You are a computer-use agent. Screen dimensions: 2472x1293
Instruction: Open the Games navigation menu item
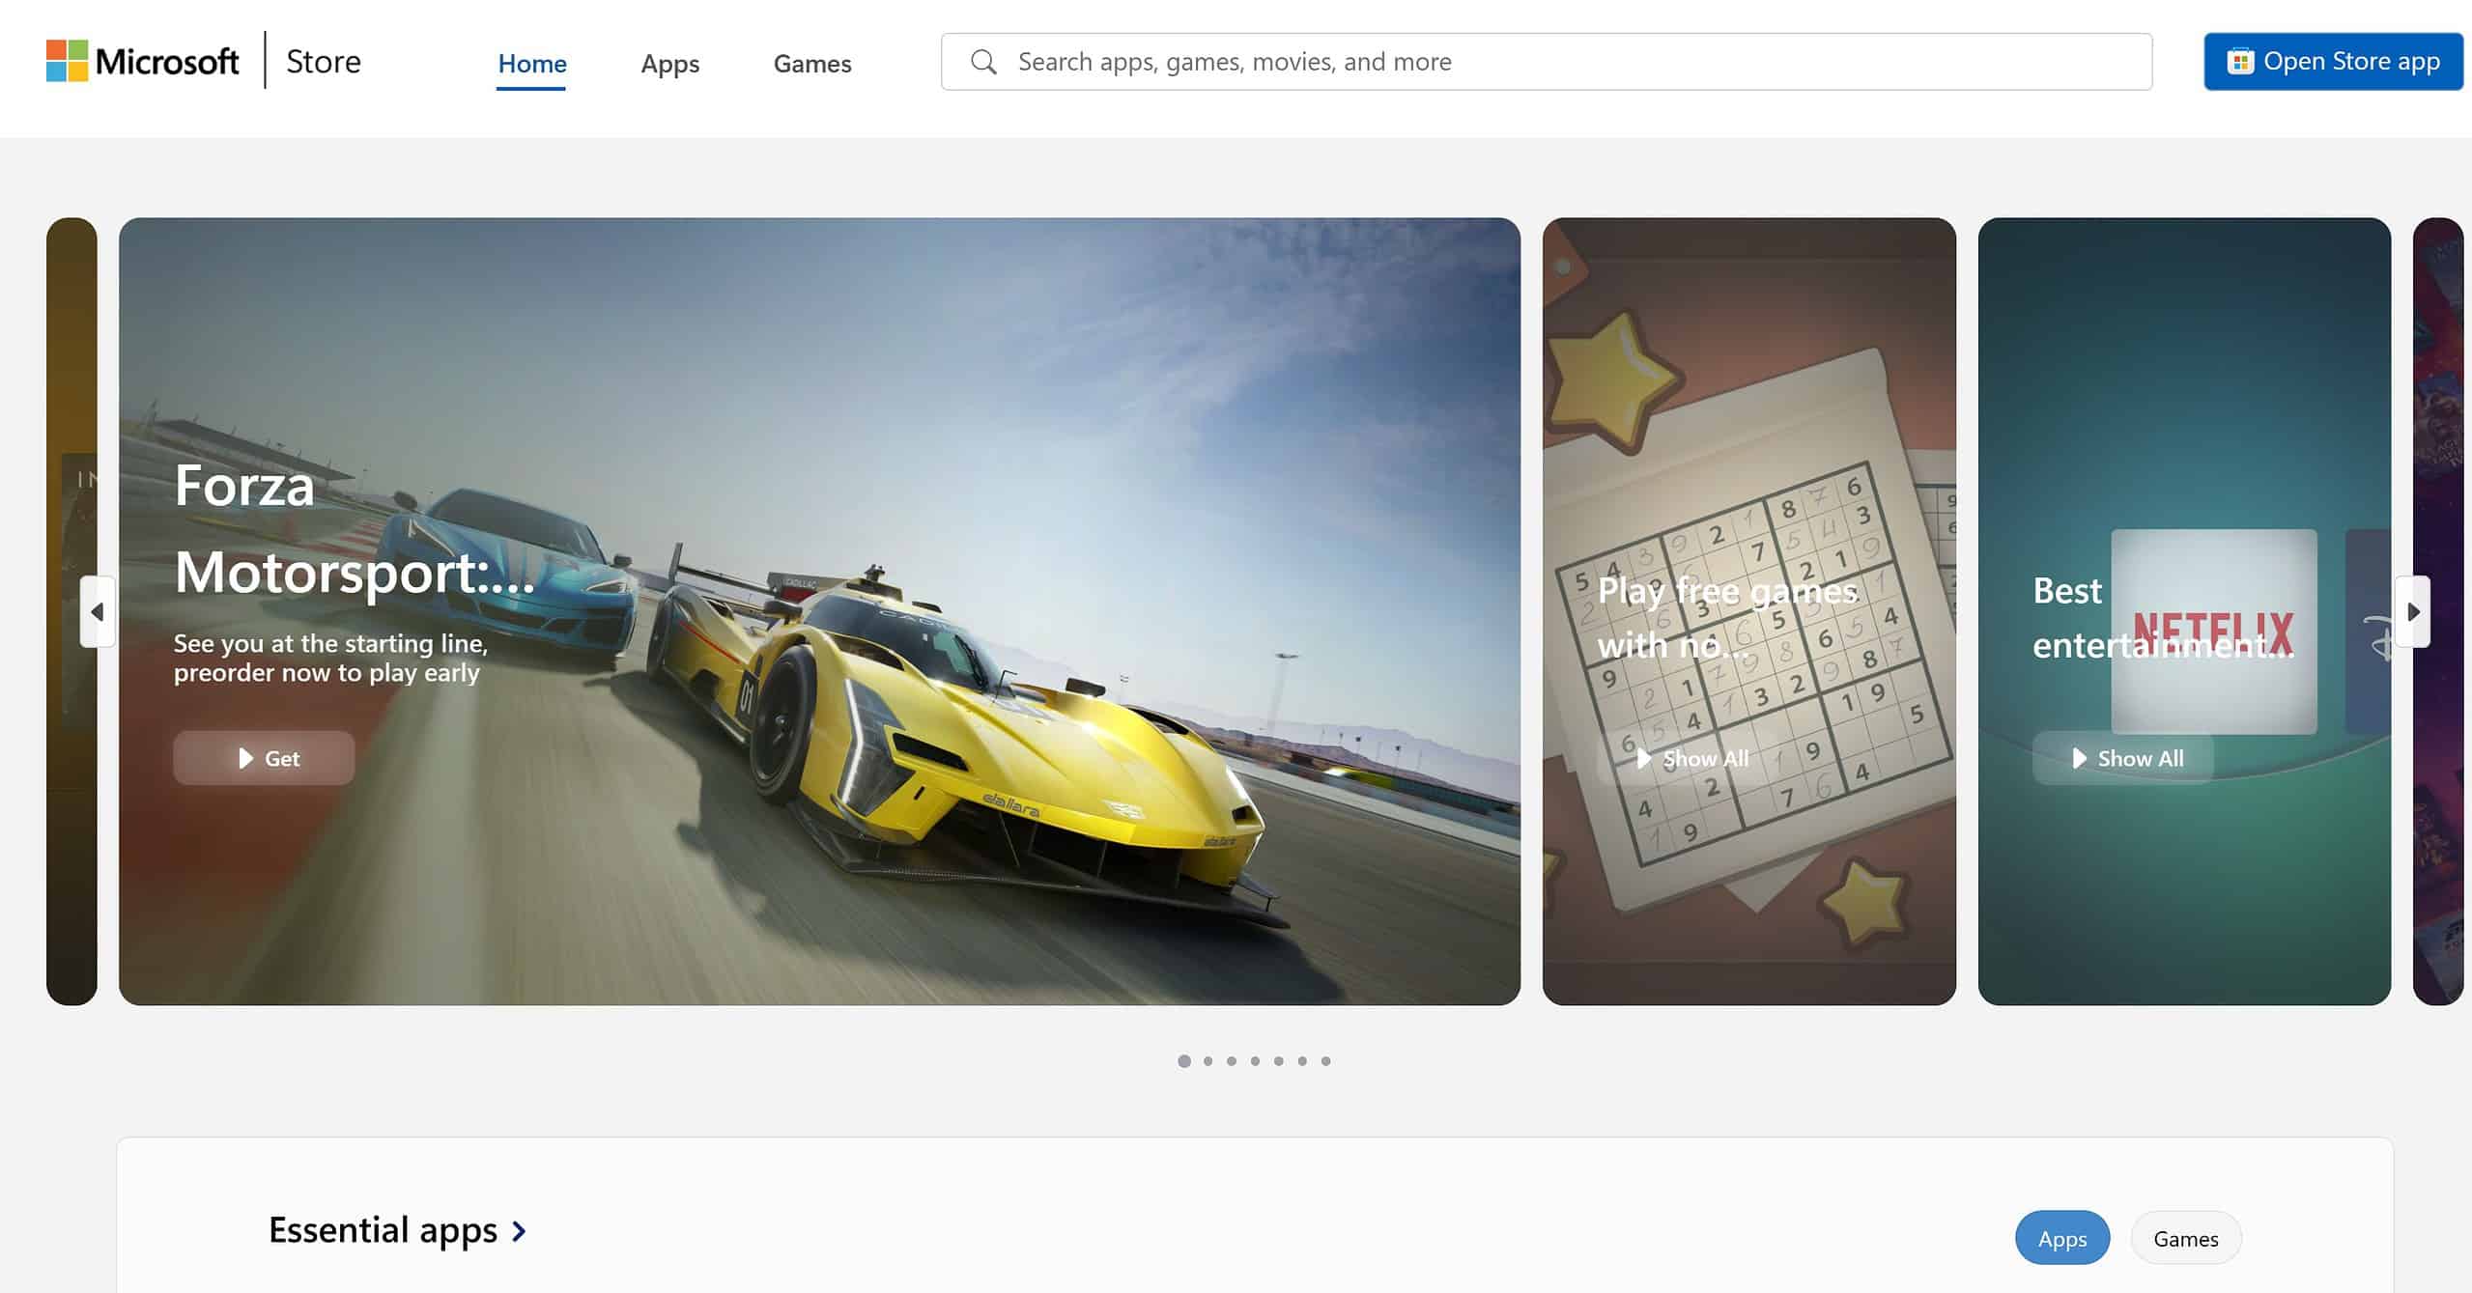click(x=812, y=62)
